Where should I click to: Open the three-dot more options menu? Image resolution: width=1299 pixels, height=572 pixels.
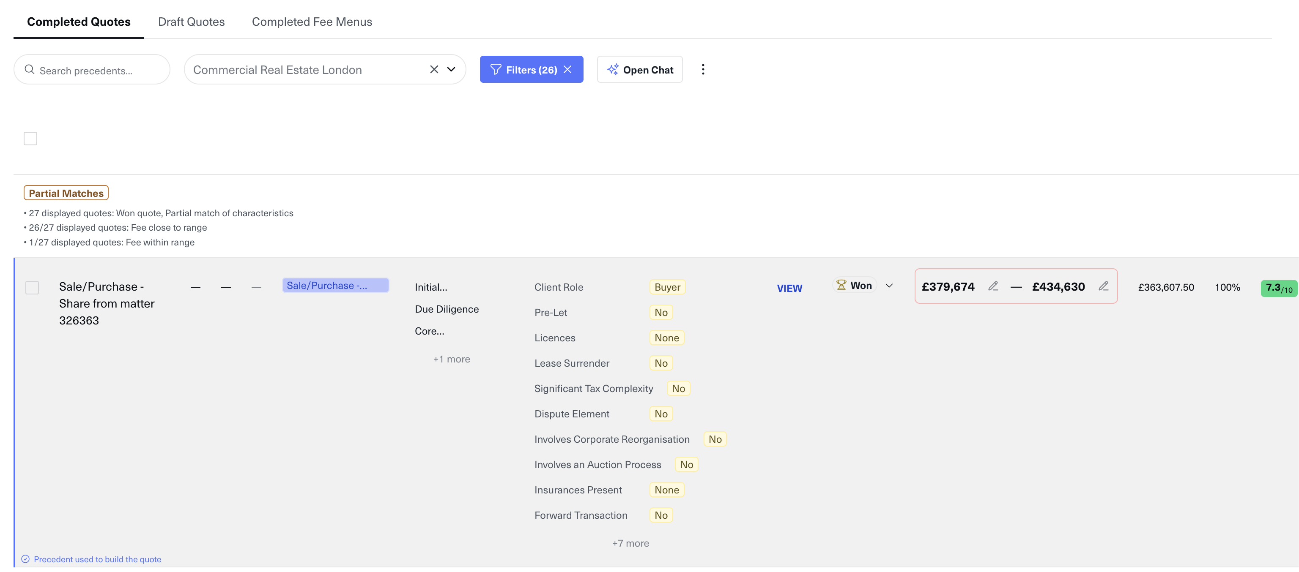[702, 70]
